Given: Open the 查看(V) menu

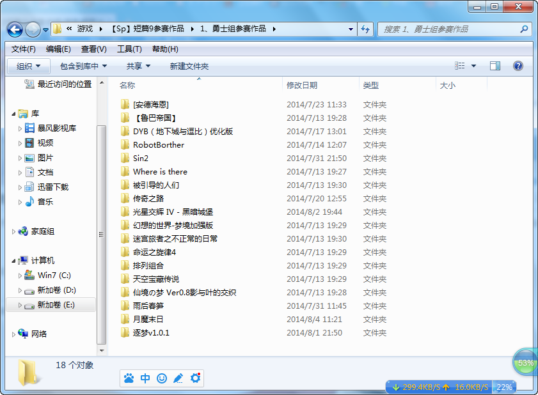Looking at the screenshot, I should point(93,49).
